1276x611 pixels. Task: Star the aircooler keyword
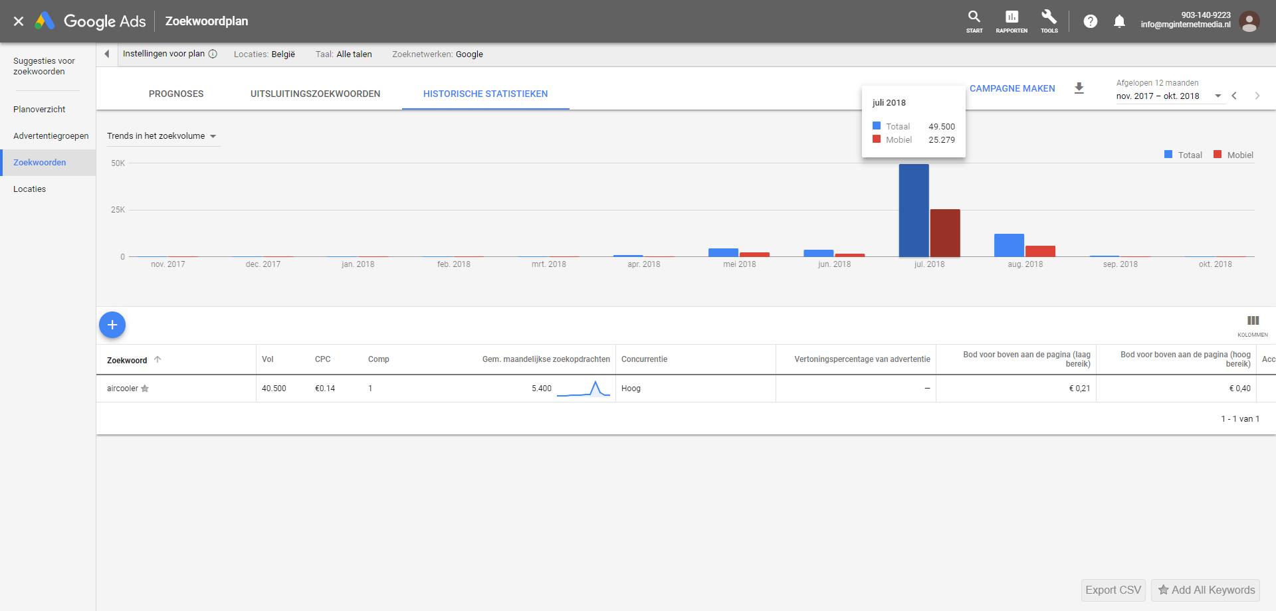click(x=145, y=389)
